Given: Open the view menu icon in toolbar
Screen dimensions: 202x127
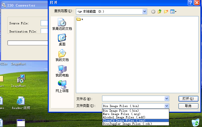Looking at the screenshot, I should 173,11.
